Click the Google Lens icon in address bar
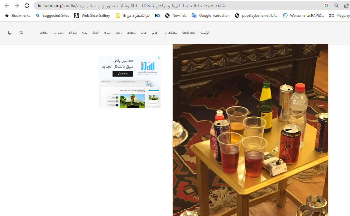The image size is (350, 216). pyautogui.click(x=327, y=6)
